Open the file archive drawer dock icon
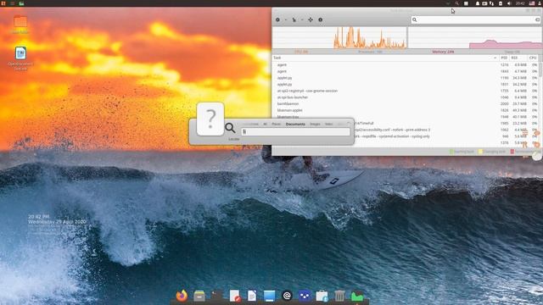Screen dimensions: 543x305 click(199, 296)
